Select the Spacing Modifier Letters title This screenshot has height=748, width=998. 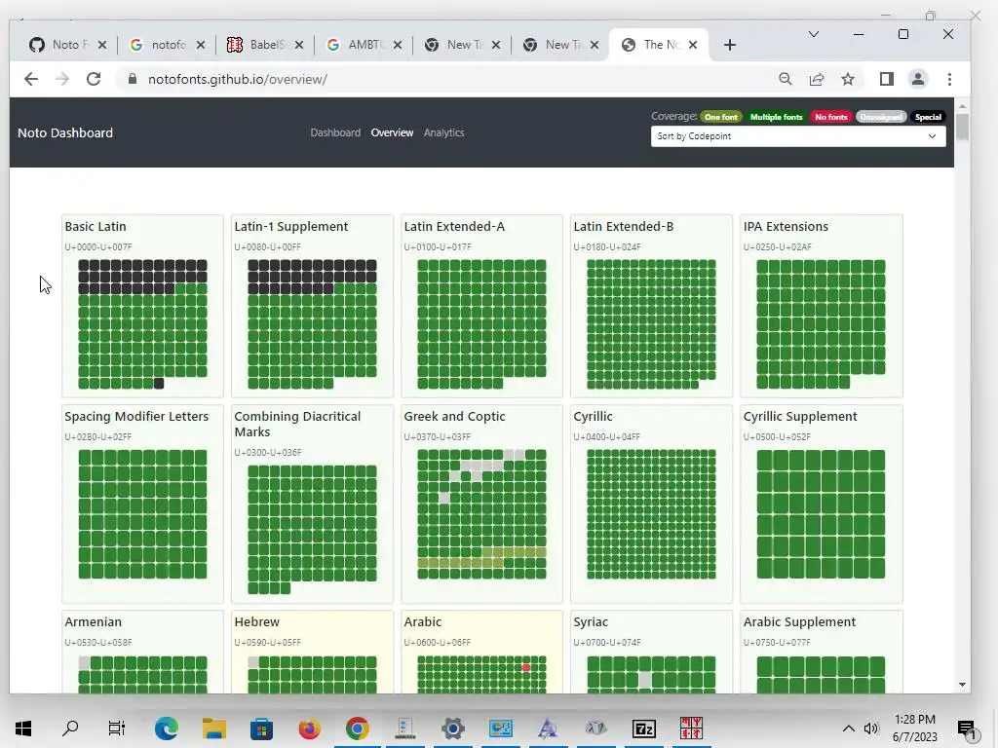136,416
